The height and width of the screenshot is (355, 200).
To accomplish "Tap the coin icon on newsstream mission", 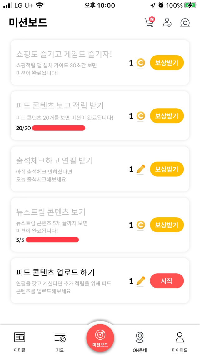I will coord(141,225).
